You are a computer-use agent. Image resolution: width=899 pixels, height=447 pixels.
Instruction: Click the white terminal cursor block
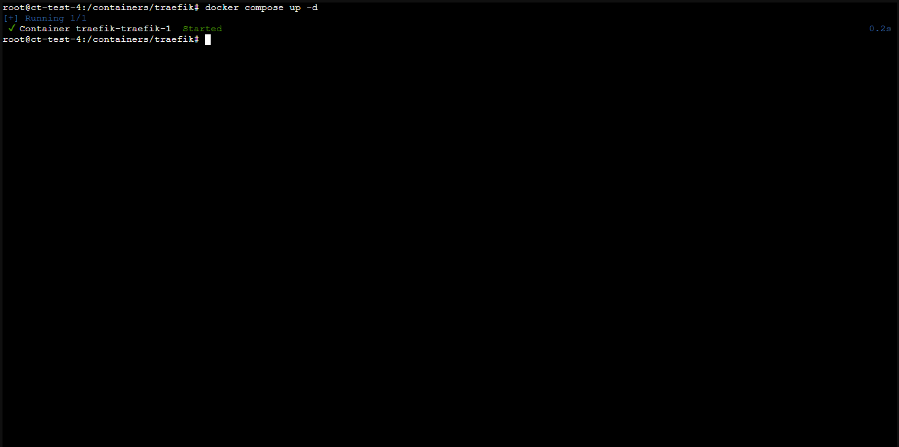[208, 39]
